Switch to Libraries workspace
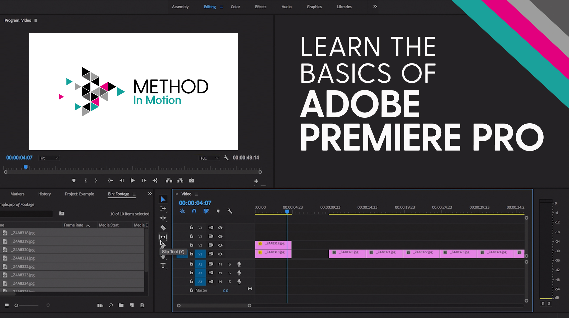Screen dimensions: 569x318 click(x=344, y=7)
